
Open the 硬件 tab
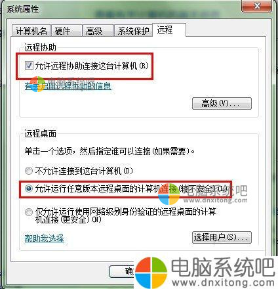tap(67, 31)
